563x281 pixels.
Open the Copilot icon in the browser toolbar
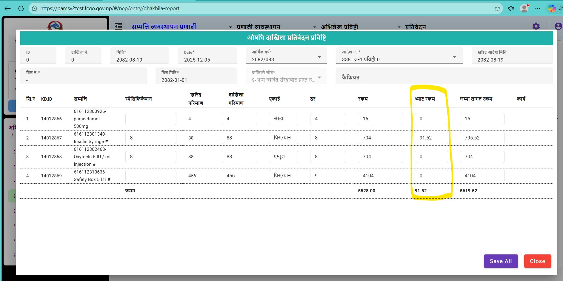point(552,8)
